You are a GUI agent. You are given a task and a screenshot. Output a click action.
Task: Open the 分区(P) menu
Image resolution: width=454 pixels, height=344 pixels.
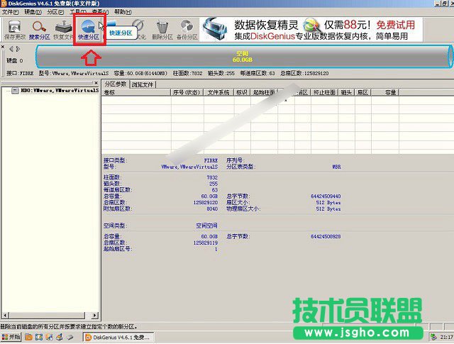click(x=55, y=12)
